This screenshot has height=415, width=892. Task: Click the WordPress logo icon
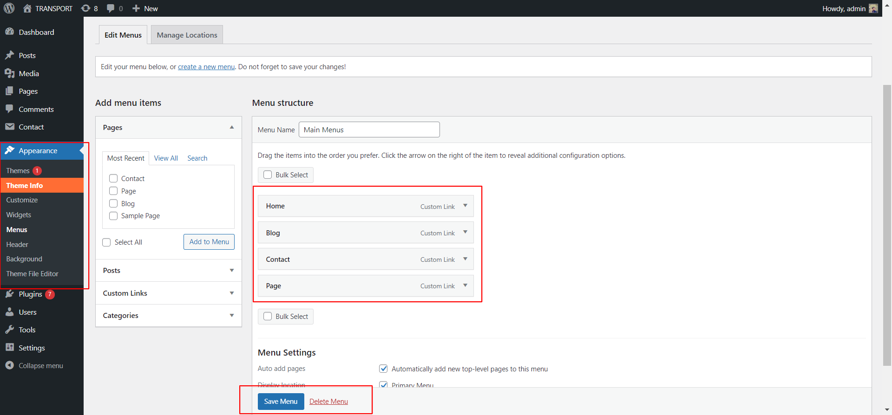pos(9,8)
